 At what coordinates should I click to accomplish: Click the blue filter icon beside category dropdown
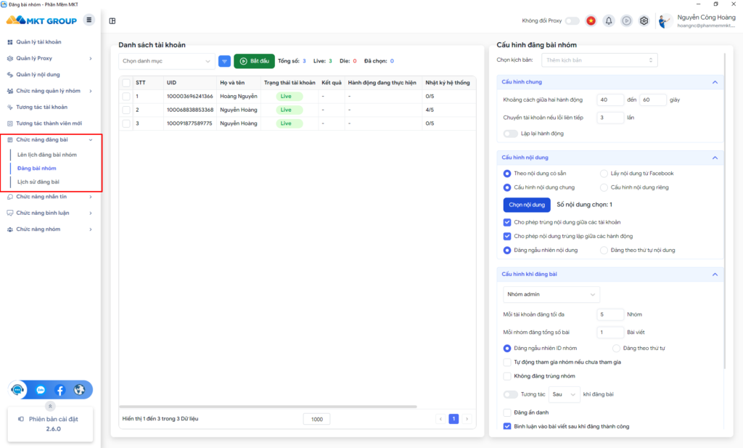[224, 62]
